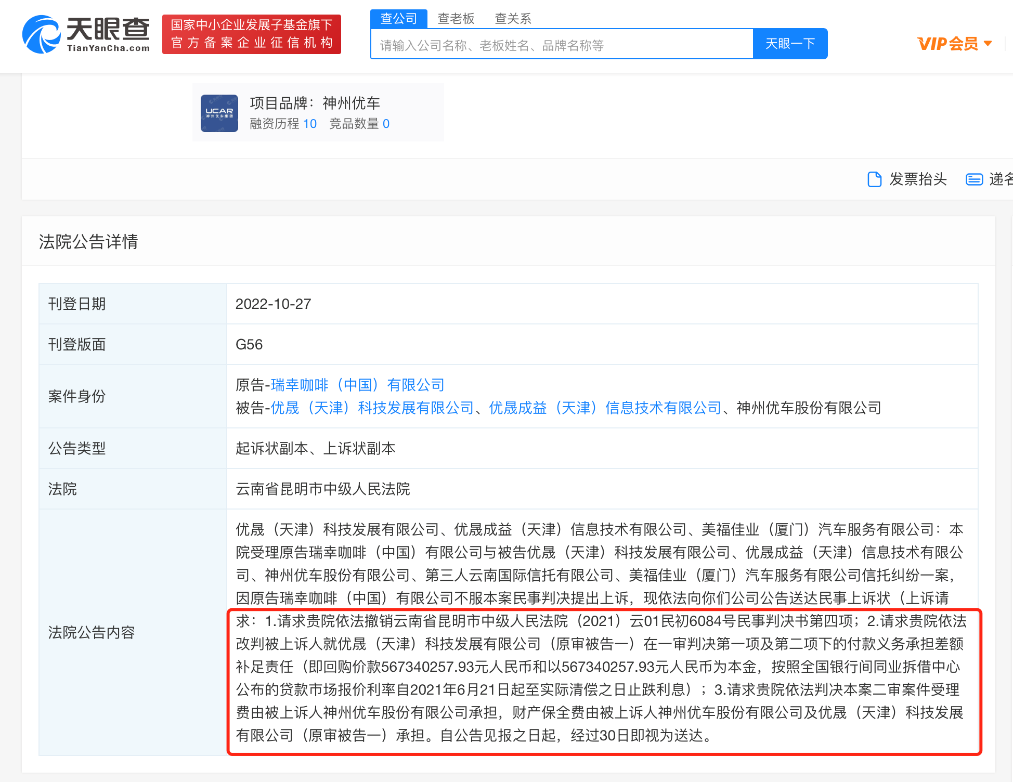Click the TianYanCha.com site name text
The height and width of the screenshot is (782, 1013).
(x=108, y=48)
